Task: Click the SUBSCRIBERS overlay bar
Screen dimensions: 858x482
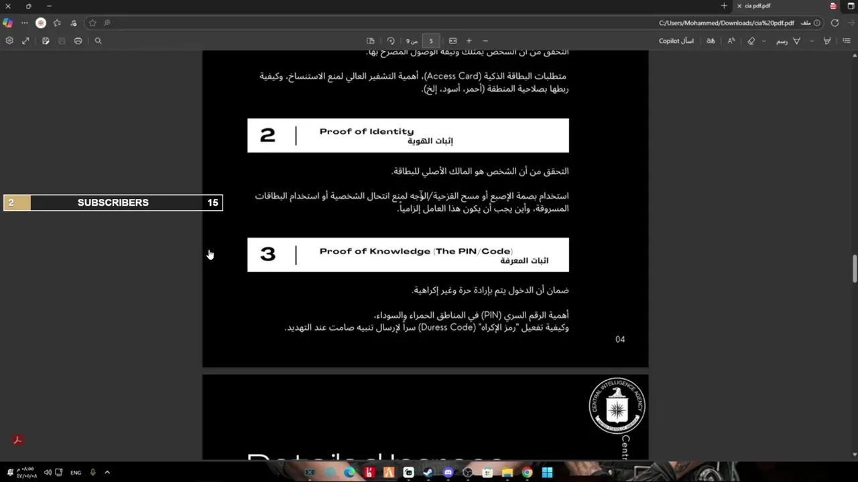Action: tap(113, 203)
